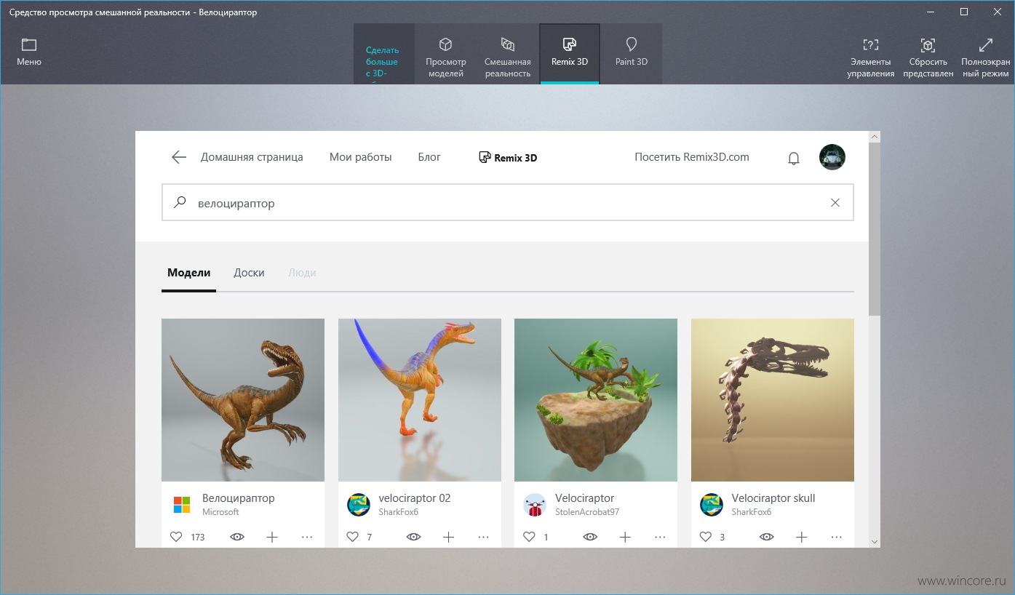Add StolenAcrobat97's Velociraptor with plus icon
The image size is (1015, 595).
point(625,537)
